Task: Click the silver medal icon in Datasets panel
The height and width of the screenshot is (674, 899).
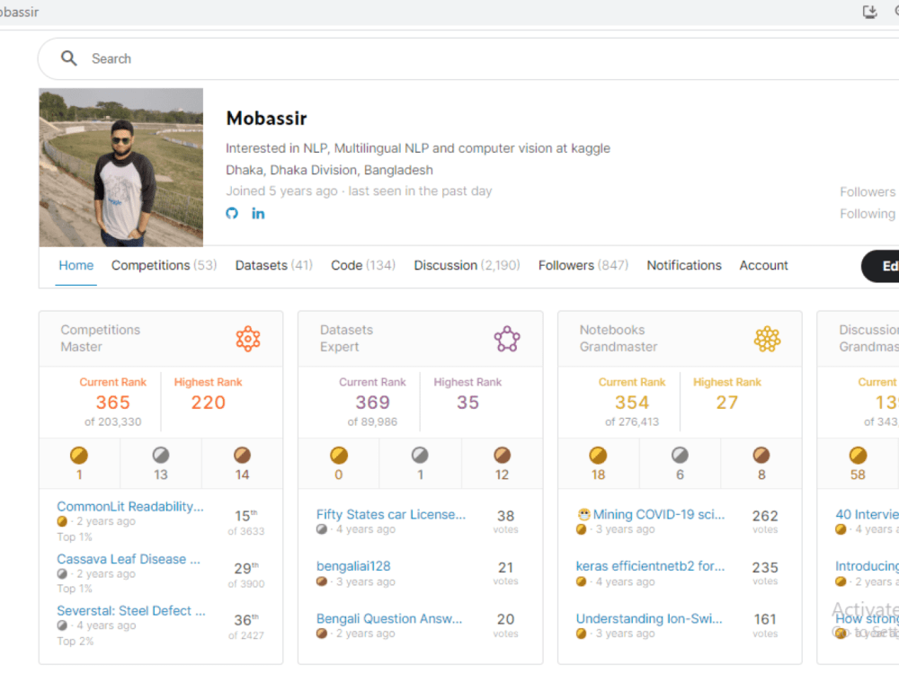Action: tap(421, 457)
